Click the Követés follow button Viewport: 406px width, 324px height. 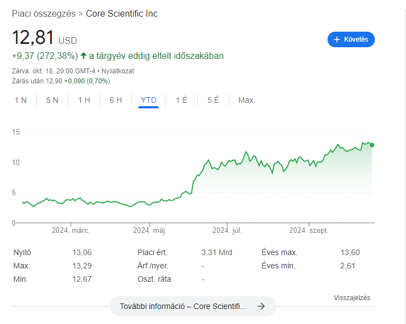[351, 39]
